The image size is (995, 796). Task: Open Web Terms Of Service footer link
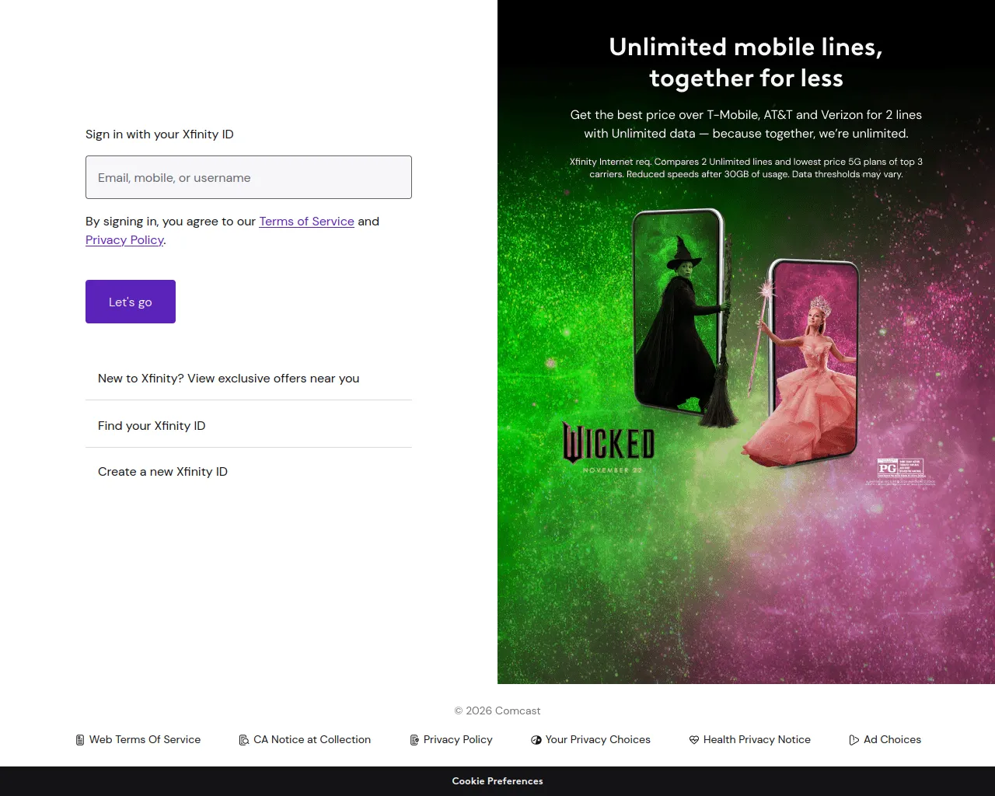pos(145,740)
